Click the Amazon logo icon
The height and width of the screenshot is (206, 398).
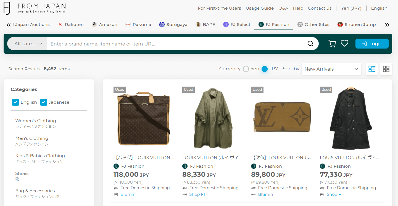(x=94, y=25)
